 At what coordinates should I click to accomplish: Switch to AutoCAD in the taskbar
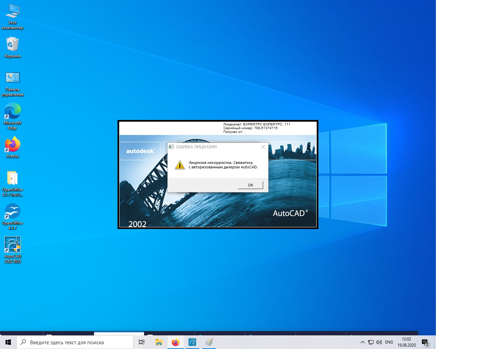coord(192,342)
